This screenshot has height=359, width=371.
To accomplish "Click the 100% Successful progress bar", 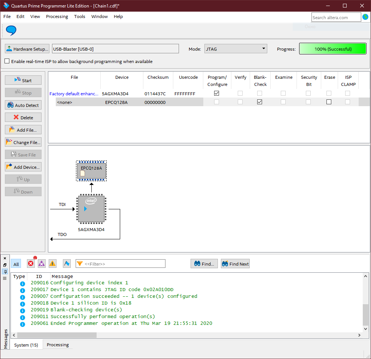I will coord(333,49).
